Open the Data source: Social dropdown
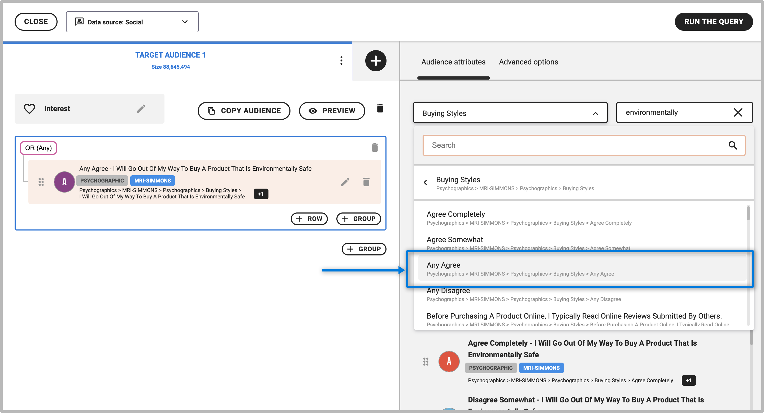The height and width of the screenshot is (413, 764). (132, 22)
